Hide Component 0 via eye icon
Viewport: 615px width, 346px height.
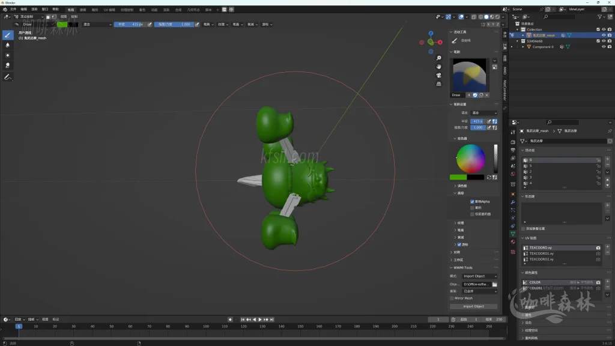[604, 47]
